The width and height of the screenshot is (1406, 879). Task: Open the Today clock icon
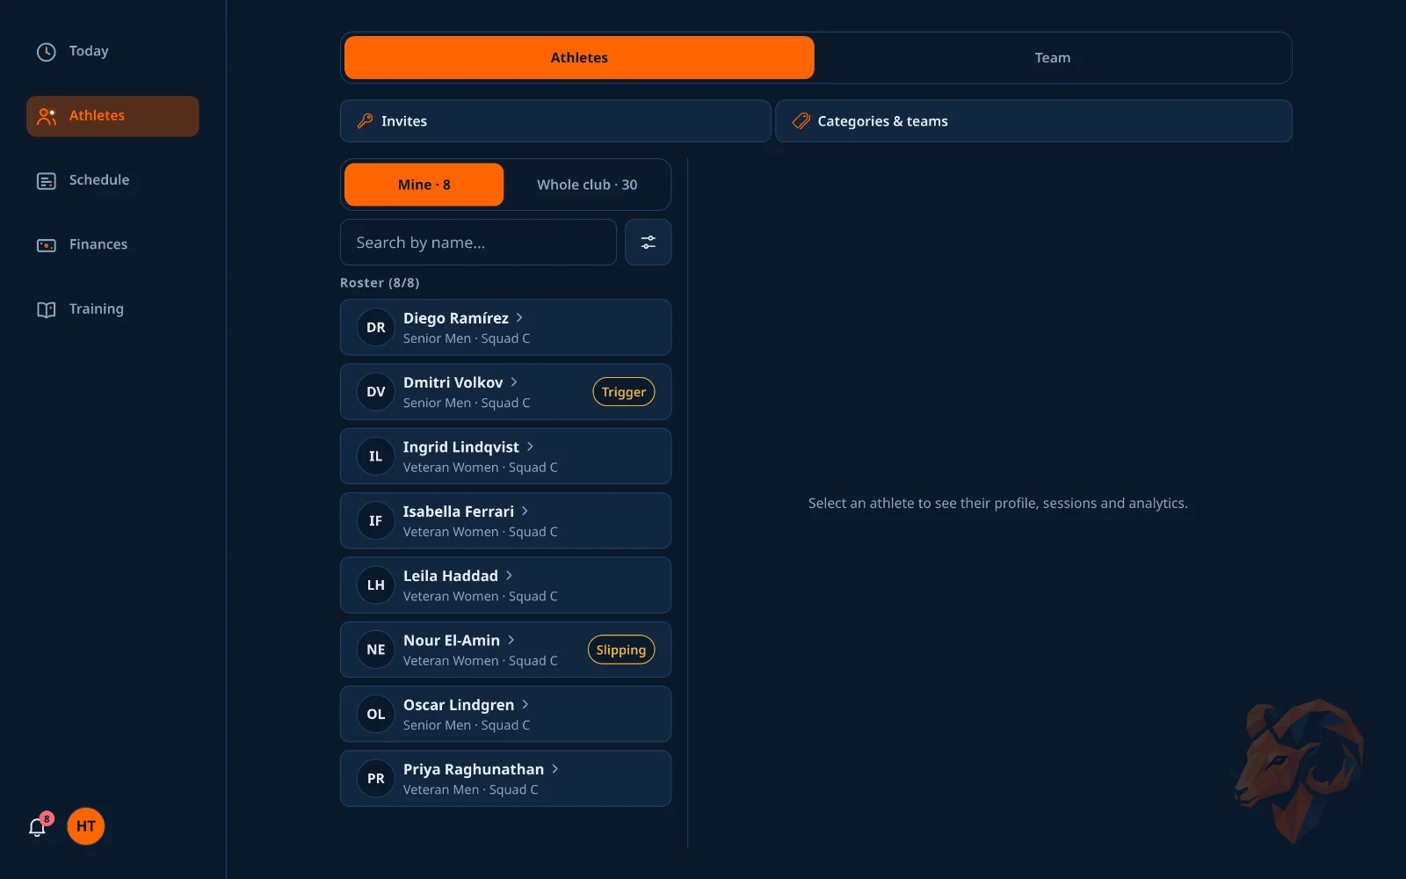(x=47, y=52)
